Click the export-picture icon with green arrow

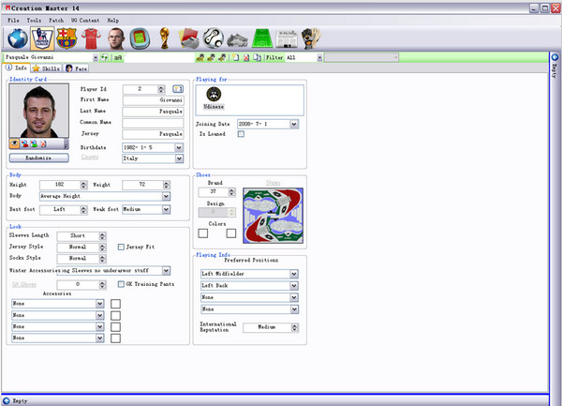(x=34, y=143)
